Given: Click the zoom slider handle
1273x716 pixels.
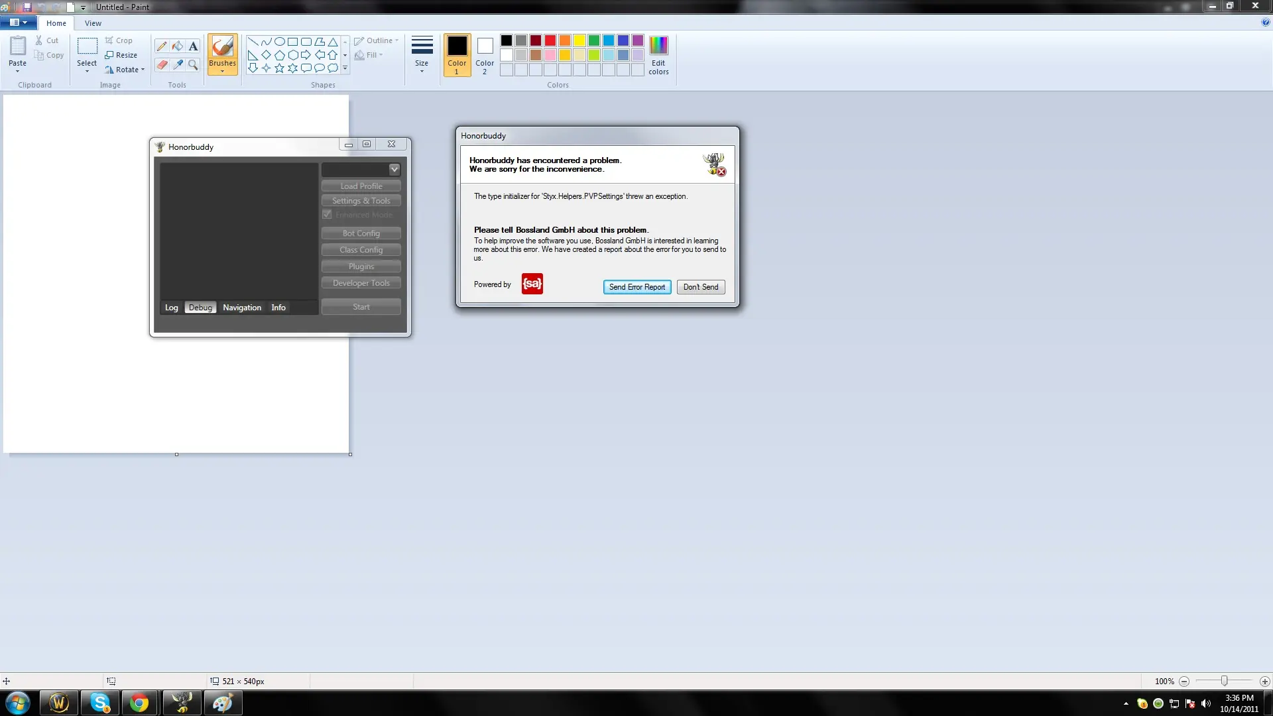Looking at the screenshot, I should click(1225, 682).
